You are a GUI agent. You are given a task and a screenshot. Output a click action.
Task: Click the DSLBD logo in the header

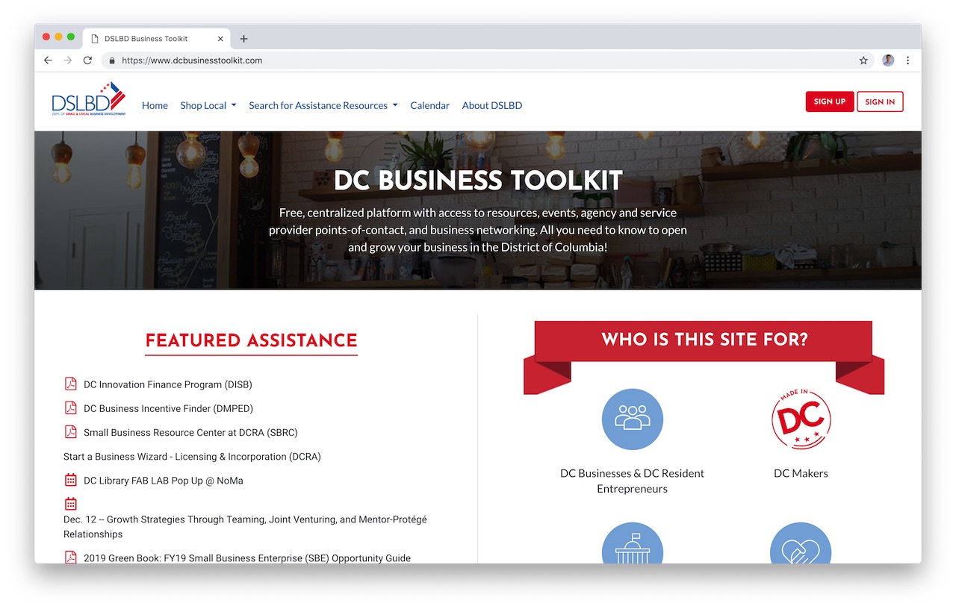pyautogui.click(x=88, y=100)
